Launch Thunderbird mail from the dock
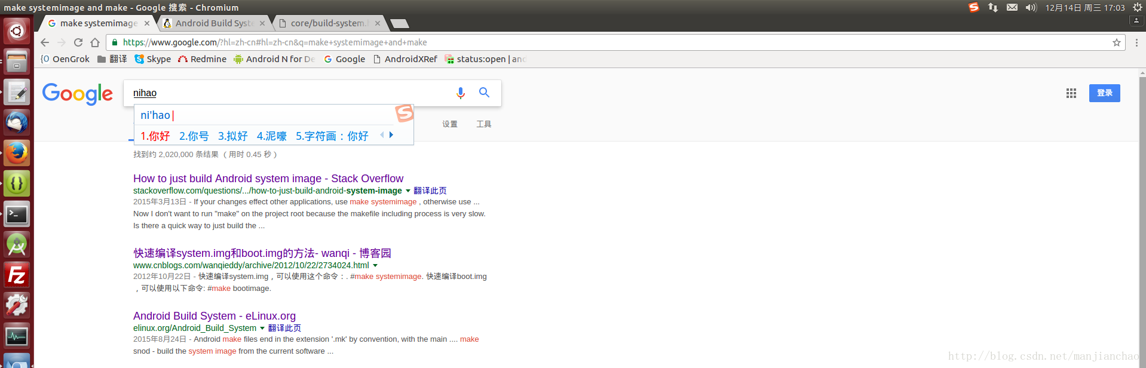 (17, 122)
